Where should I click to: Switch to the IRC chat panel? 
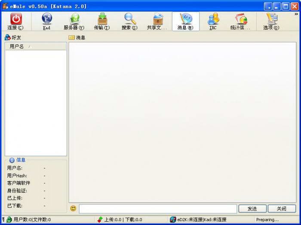213,19
